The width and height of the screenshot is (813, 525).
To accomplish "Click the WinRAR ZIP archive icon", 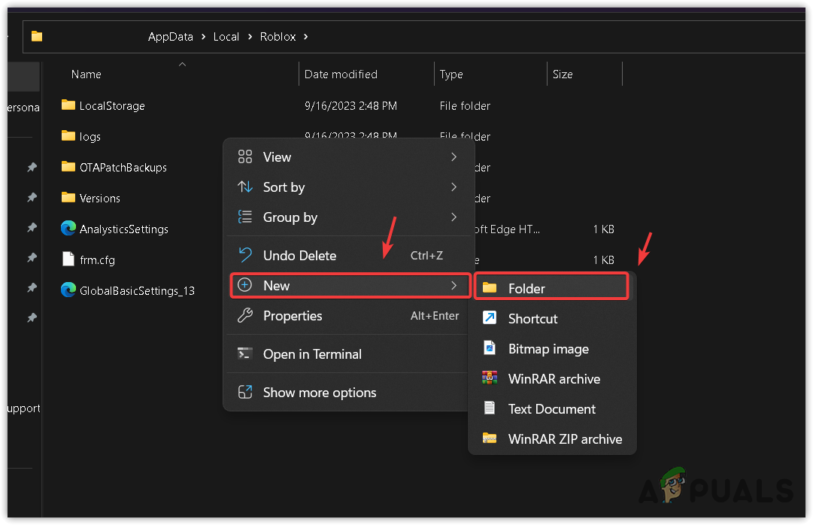I will (x=490, y=439).
